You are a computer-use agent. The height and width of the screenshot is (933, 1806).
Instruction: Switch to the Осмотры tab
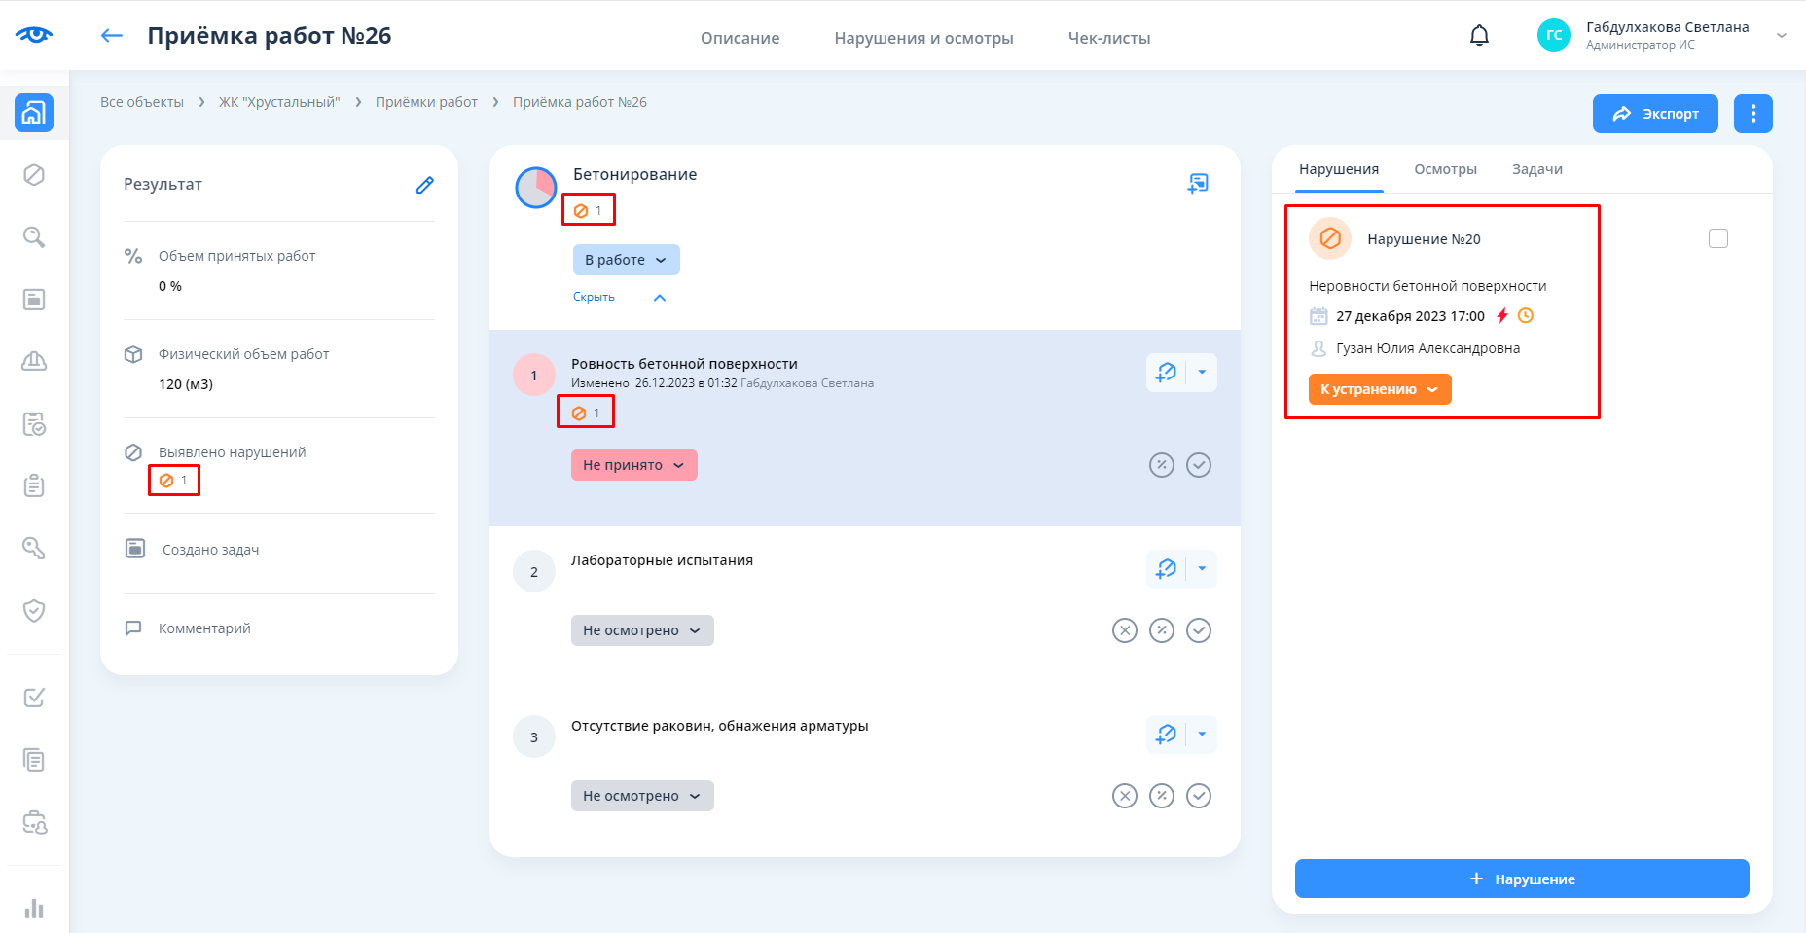pyautogui.click(x=1445, y=169)
